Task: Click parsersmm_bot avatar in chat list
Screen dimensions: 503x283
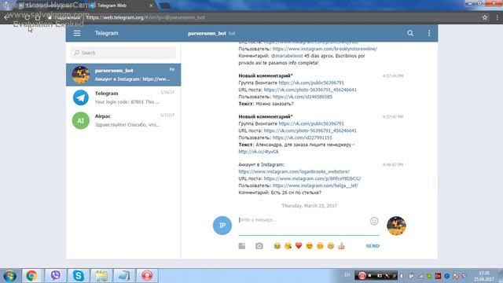Action: [80, 75]
